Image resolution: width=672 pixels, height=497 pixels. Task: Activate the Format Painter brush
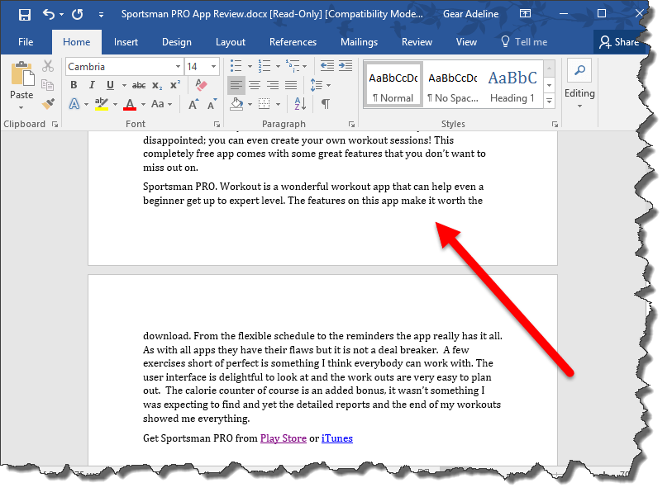point(48,103)
